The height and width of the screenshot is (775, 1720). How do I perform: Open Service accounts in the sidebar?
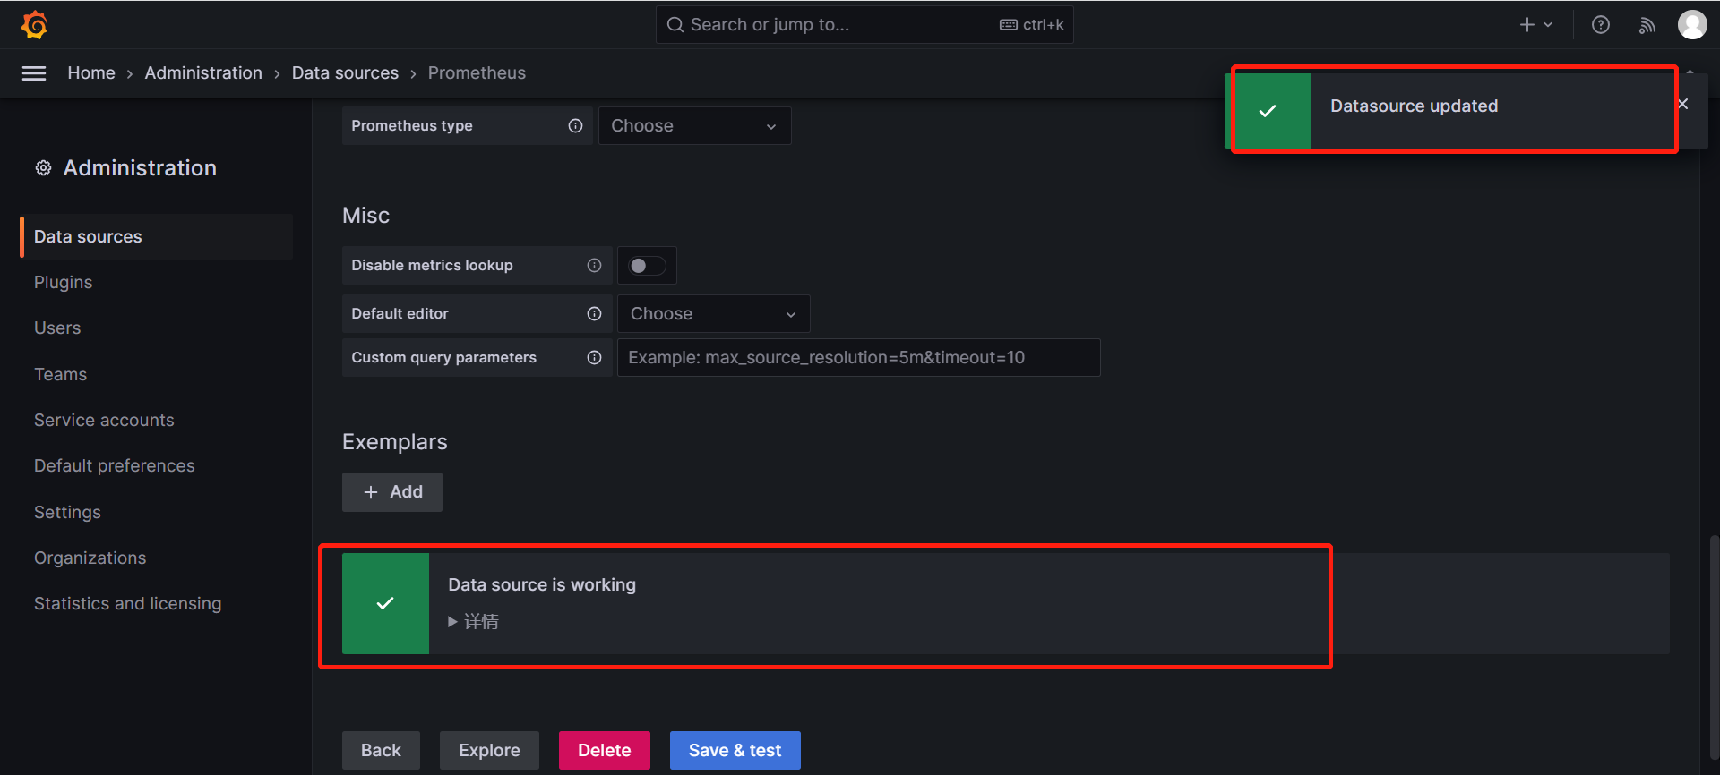click(x=104, y=421)
